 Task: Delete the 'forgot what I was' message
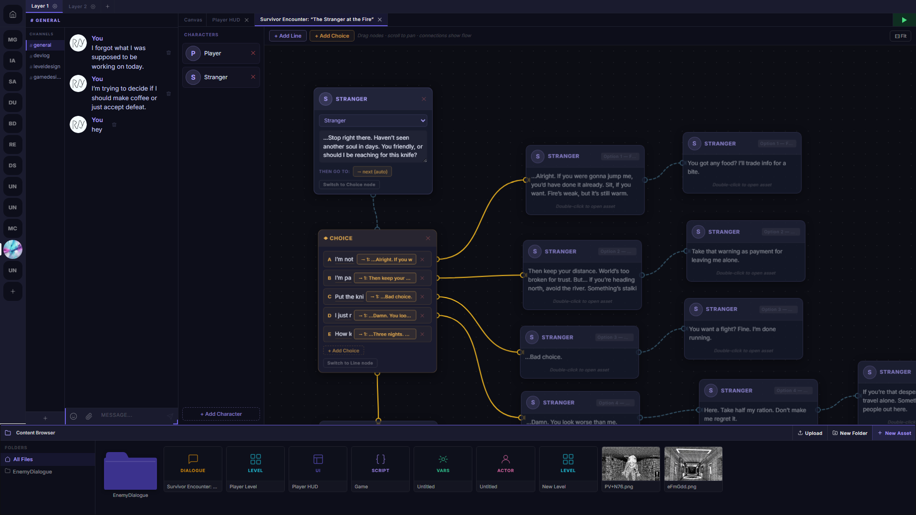(168, 53)
